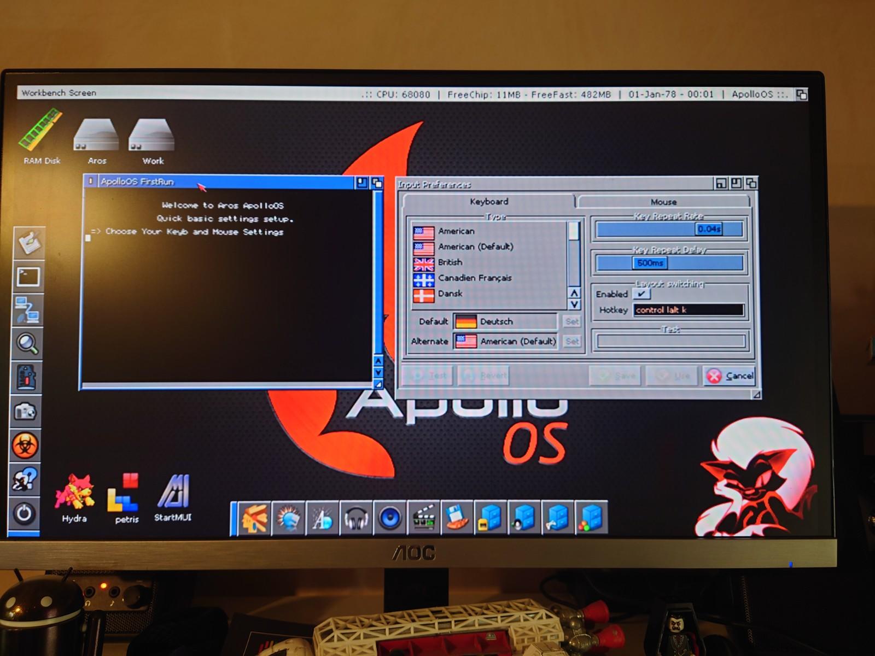Open the StartMUI desktop icon
Screen dimensions: 875x656
pos(173,497)
